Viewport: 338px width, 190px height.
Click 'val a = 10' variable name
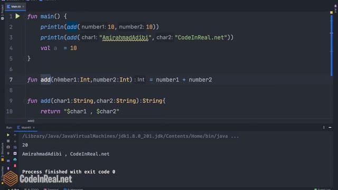click(55, 48)
